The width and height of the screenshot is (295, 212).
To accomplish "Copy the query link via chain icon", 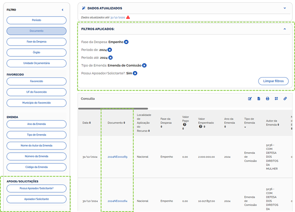I will click(x=285, y=98).
